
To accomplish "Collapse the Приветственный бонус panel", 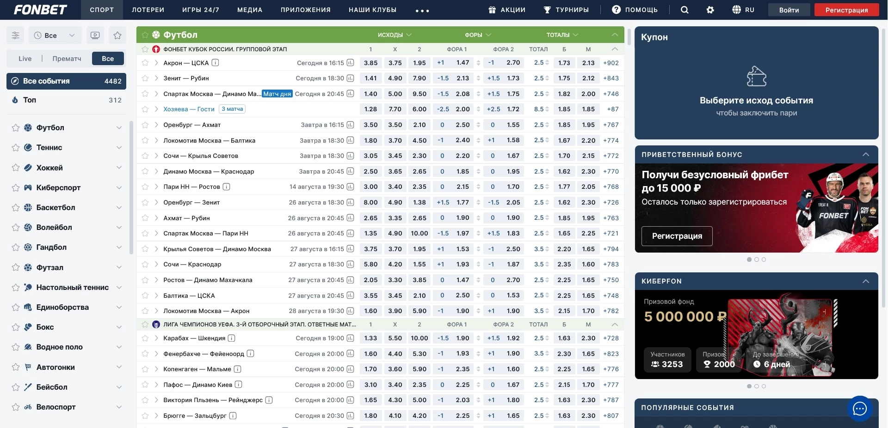I will pyautogui.click(x=865, y=155).
